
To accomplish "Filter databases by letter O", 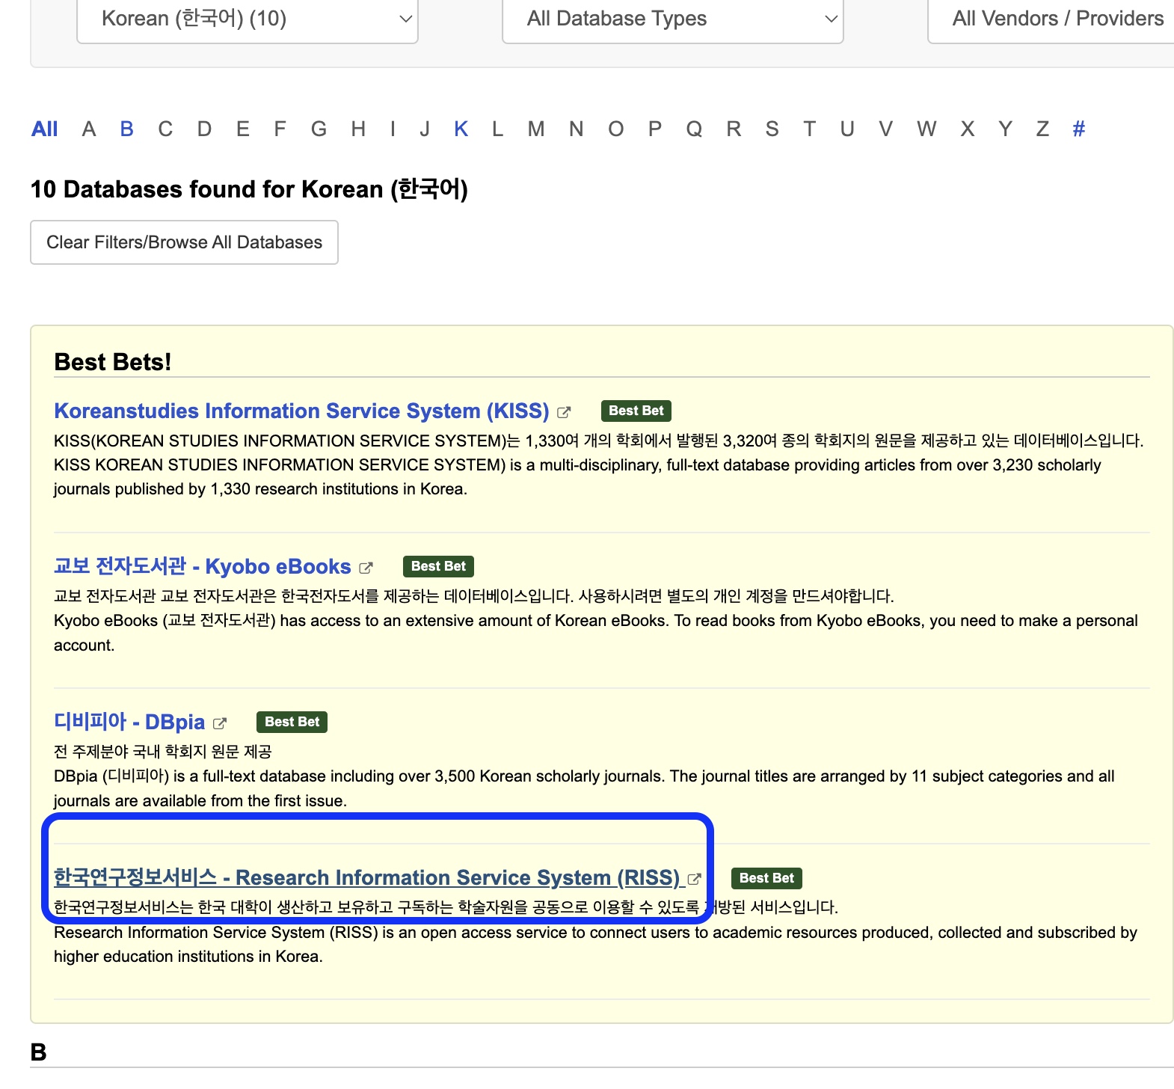I will point(615,129).
